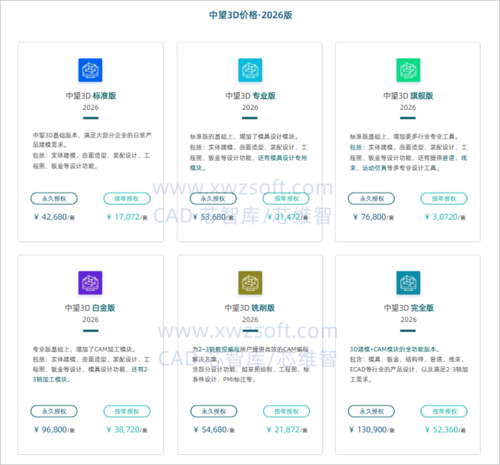
Task: Click the purple 中望3D 白金版 icon
Action: tap(90, 283)
